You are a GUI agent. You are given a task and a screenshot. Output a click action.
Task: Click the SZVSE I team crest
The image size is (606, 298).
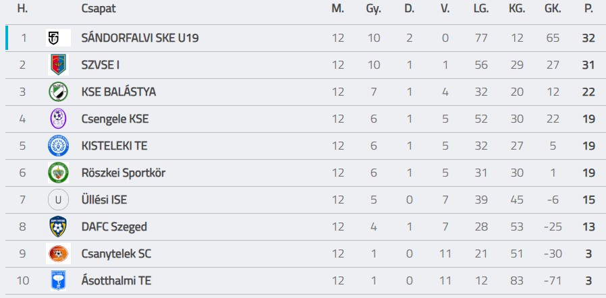pos(58,65)
